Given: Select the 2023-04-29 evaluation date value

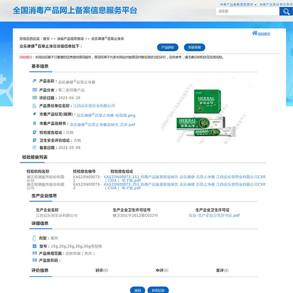Looking at the screenshot, I should [x=69, y=98].
